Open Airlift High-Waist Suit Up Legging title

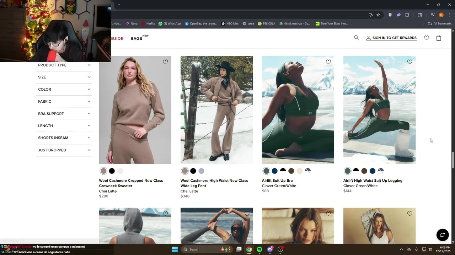(373, 181)
